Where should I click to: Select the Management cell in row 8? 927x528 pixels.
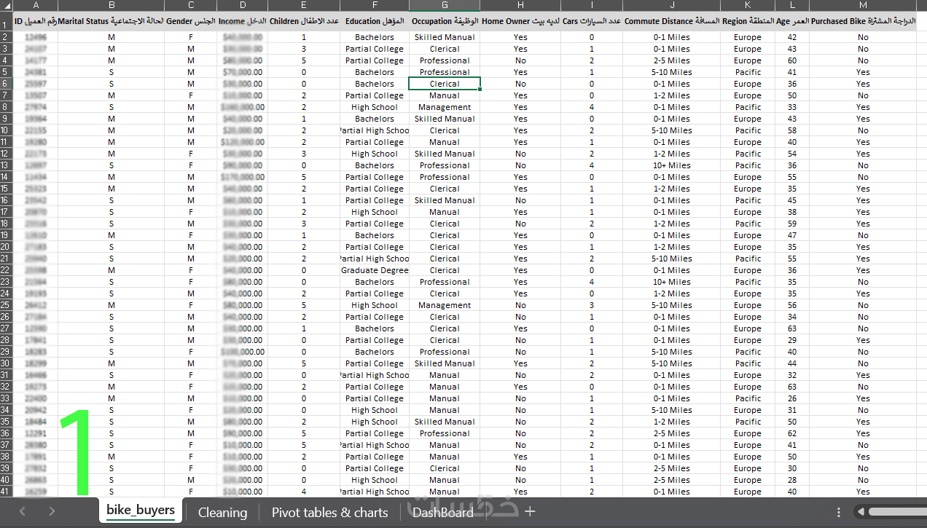(x=445, y=107)
